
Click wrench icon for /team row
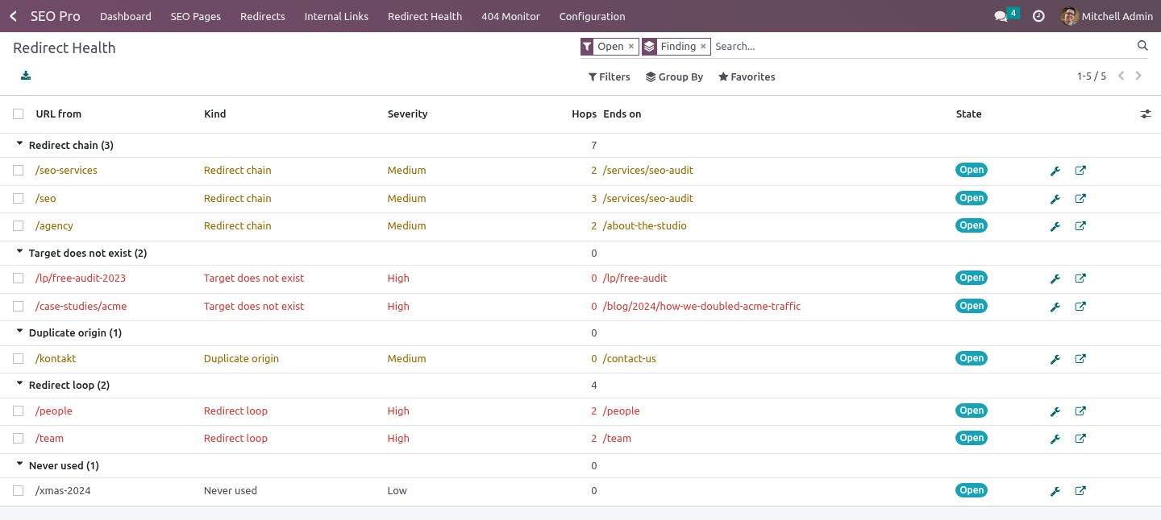(x=1055, y=439)
